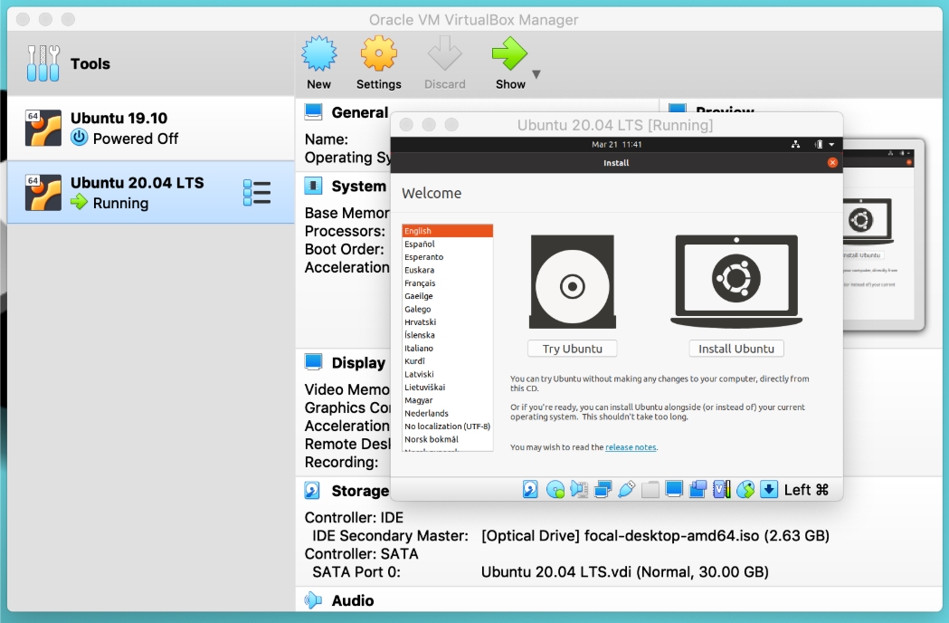This screenshot has height=623, width=949.
Task: Select Galego in the language list
Action: tap(447, 309)
